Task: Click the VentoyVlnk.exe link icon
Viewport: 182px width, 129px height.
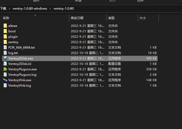Action: pos(5,80)
